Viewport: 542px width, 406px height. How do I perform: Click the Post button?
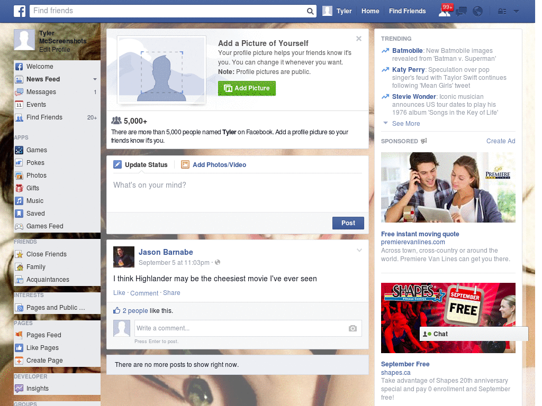tap(348, 223)
